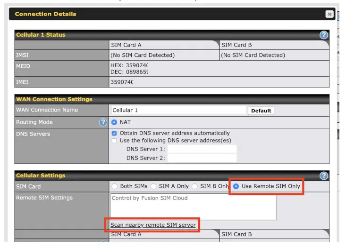Image resolution: width=346 pixels, height=246 pixels.
Task: Click the Default button
Action: click(261, 111)
